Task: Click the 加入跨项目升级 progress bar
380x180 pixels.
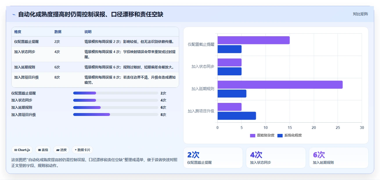Action: [x=116, y=114]
